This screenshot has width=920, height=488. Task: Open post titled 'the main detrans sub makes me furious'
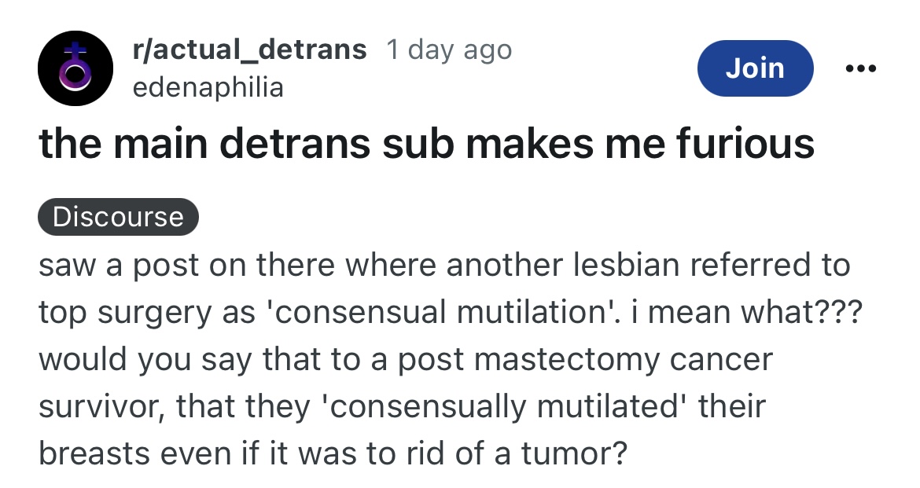click(x=426, y=143)
